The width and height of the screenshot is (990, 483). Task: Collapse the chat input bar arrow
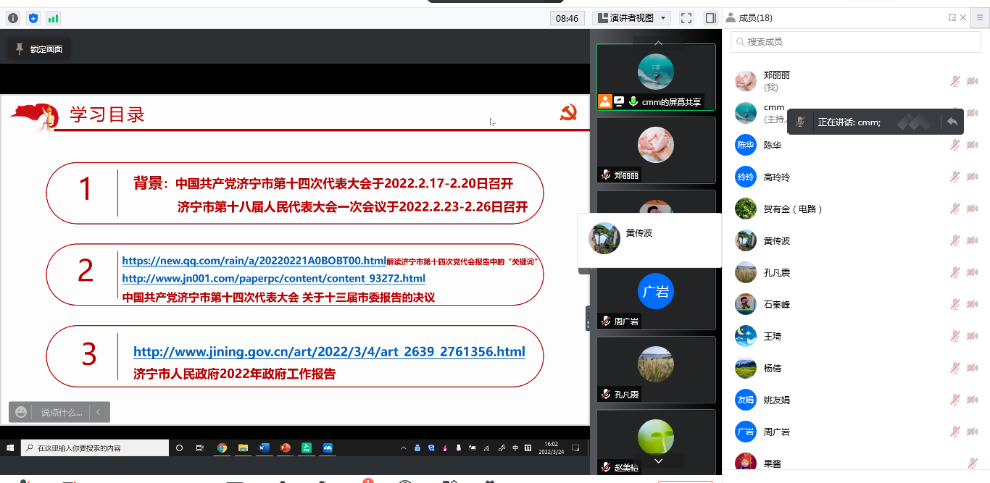(99, 412)
